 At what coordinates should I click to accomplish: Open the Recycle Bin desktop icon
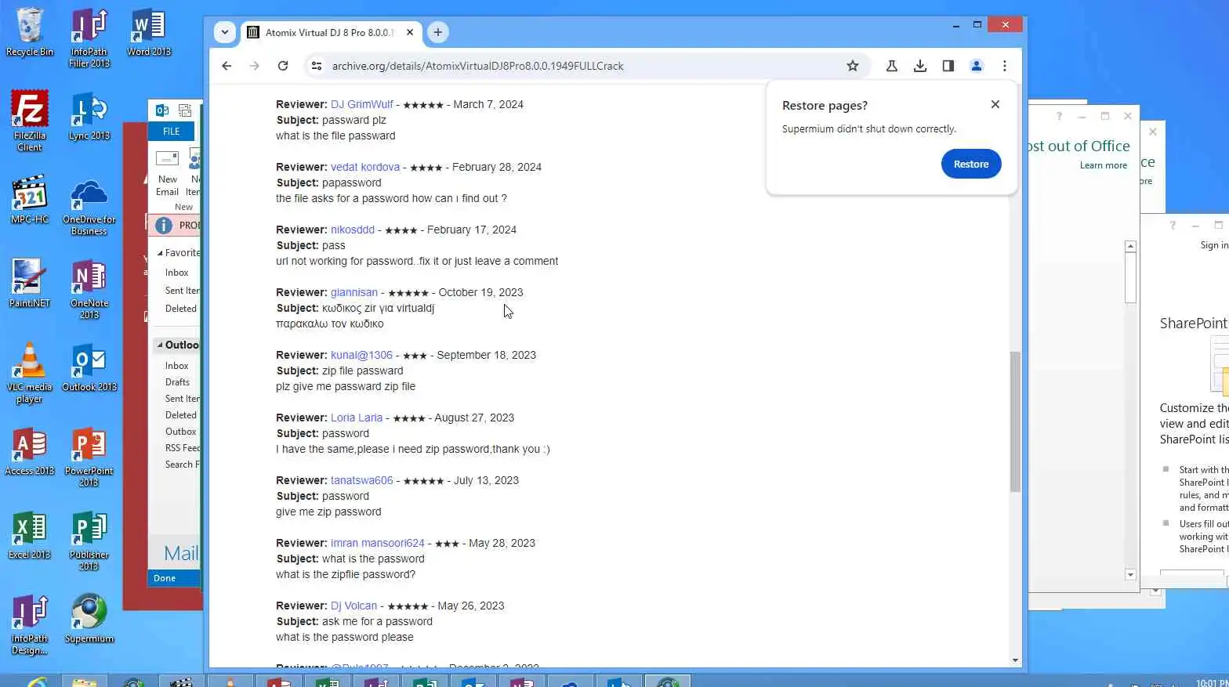pyautogui.click(x=30, y=32)
